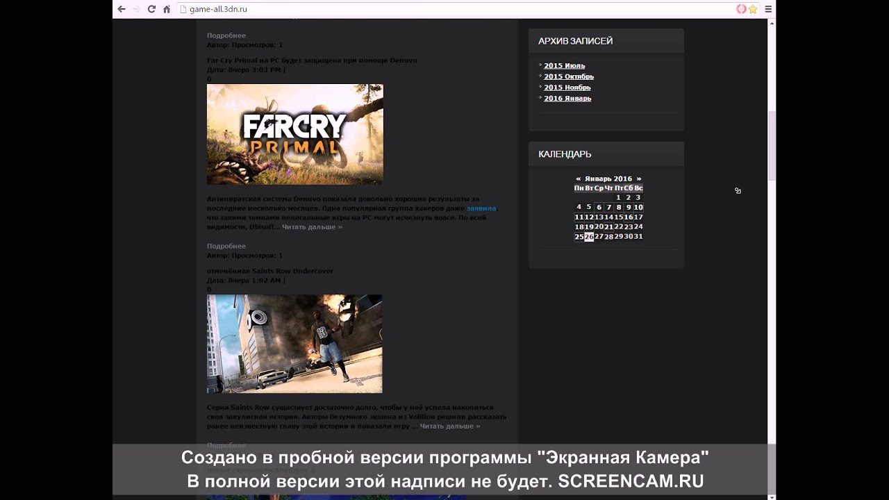Go to previous month with « in calendar

(578, 178)
